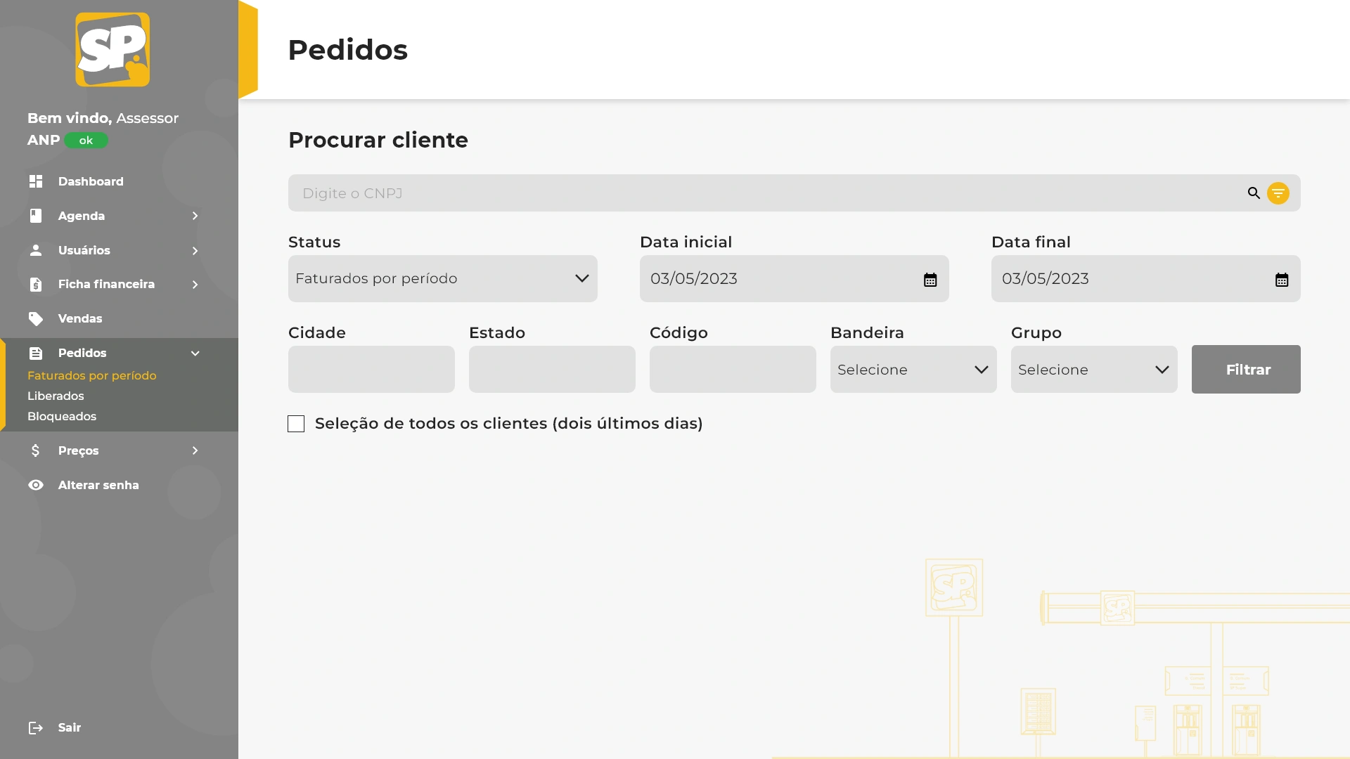Click the Alterar senha eye icon
1350x759 pixels.
click(36, 485)
